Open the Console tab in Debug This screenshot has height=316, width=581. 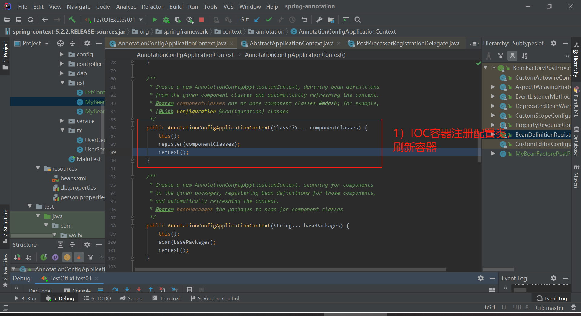pos(78,291)
